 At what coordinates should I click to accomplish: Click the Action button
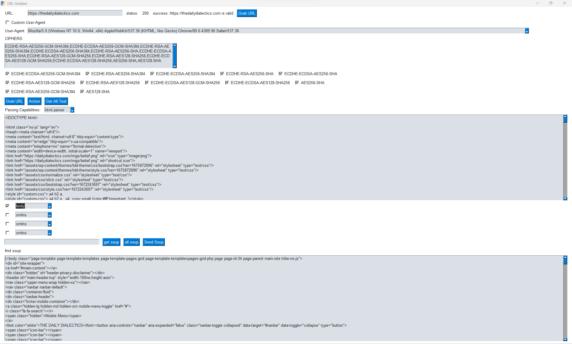coord(34,101)
